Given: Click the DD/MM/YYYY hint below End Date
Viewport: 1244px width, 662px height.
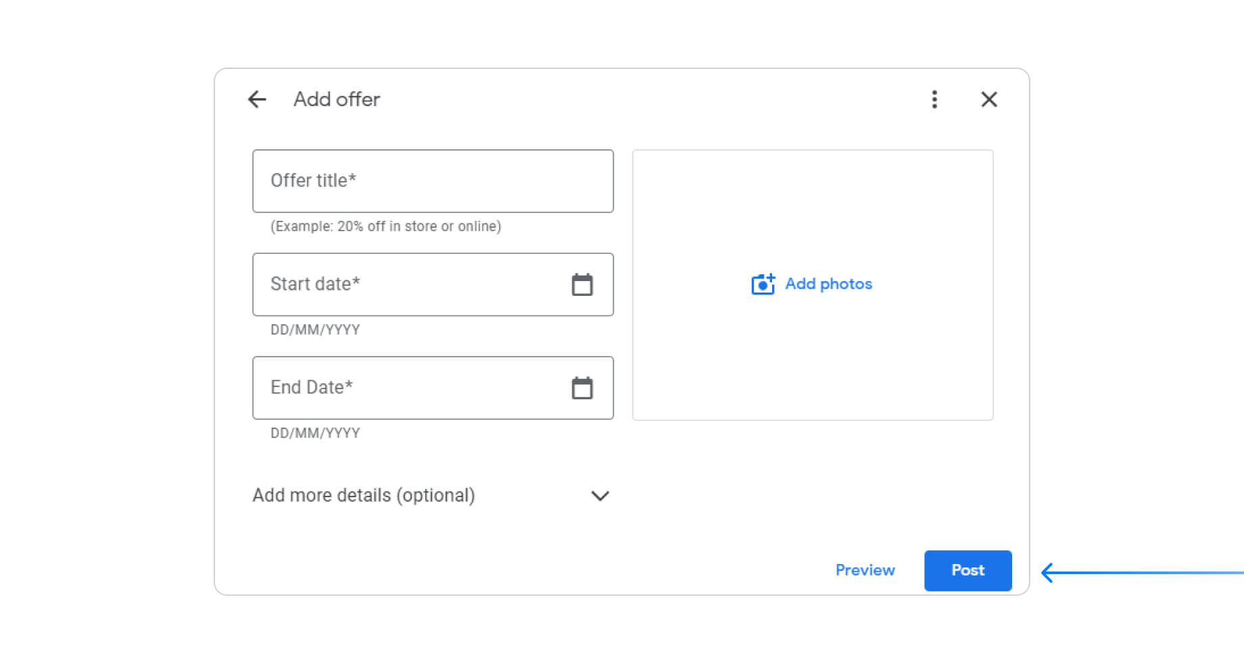Looking at the screenshot, I should coord(315,433).
